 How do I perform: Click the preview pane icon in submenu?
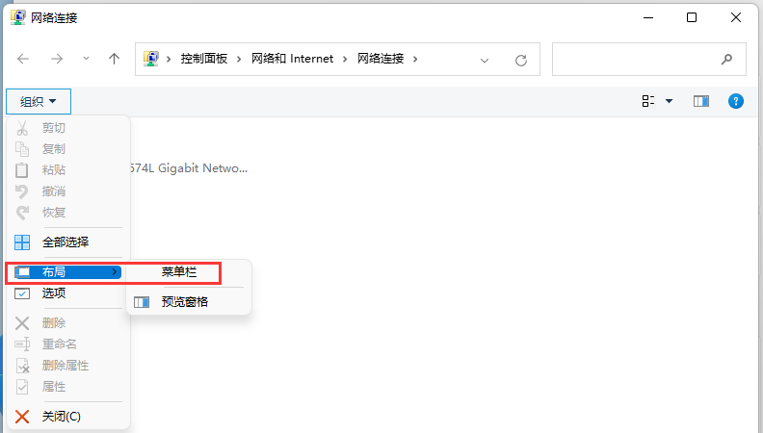(142, 302)
